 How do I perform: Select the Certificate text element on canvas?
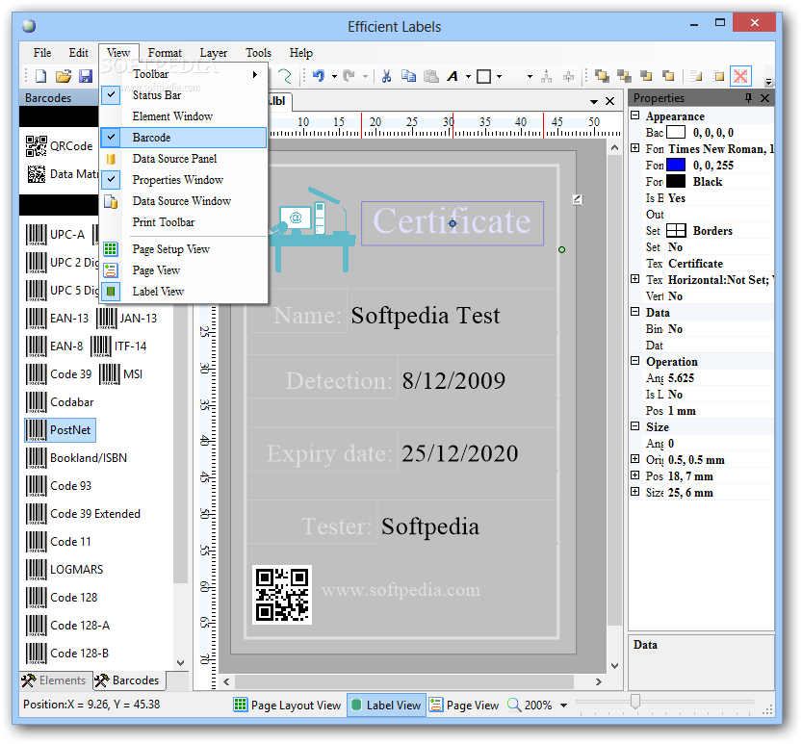click(453, 223)
